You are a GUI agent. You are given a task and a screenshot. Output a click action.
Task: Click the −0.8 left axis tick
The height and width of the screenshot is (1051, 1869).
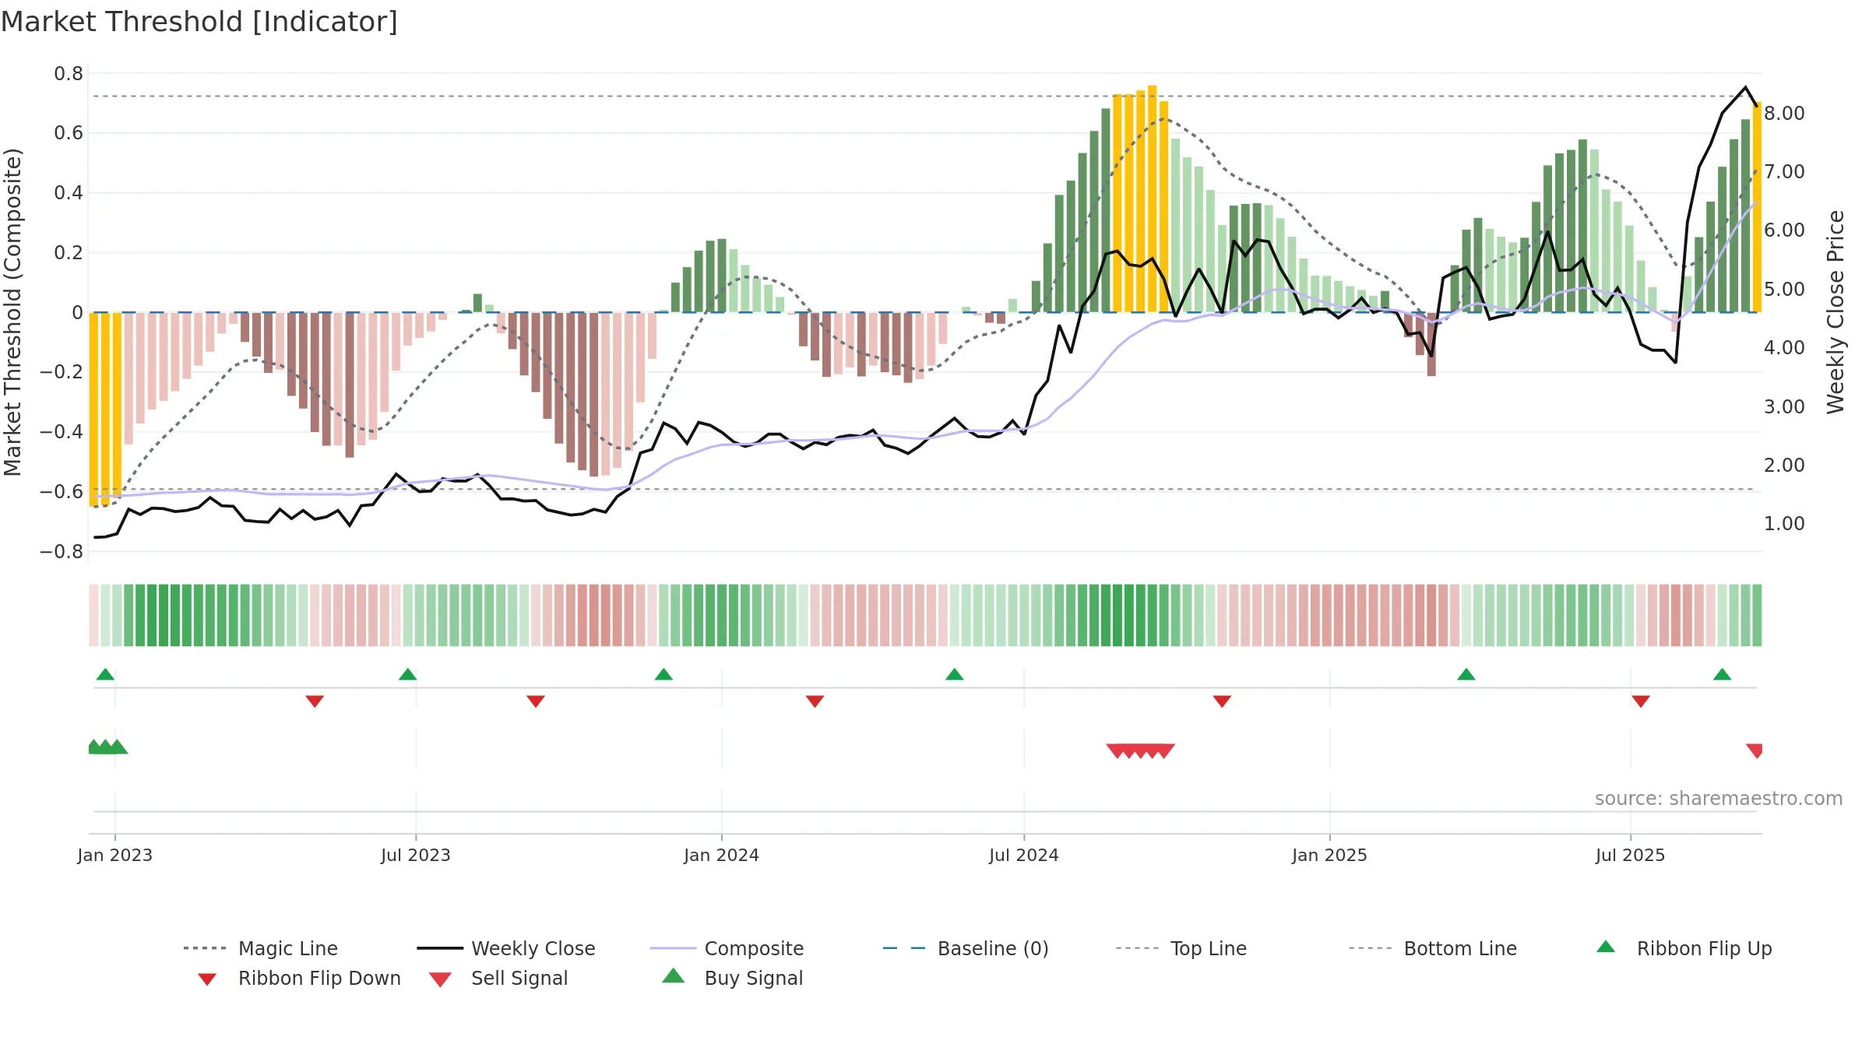click(62, 552)
